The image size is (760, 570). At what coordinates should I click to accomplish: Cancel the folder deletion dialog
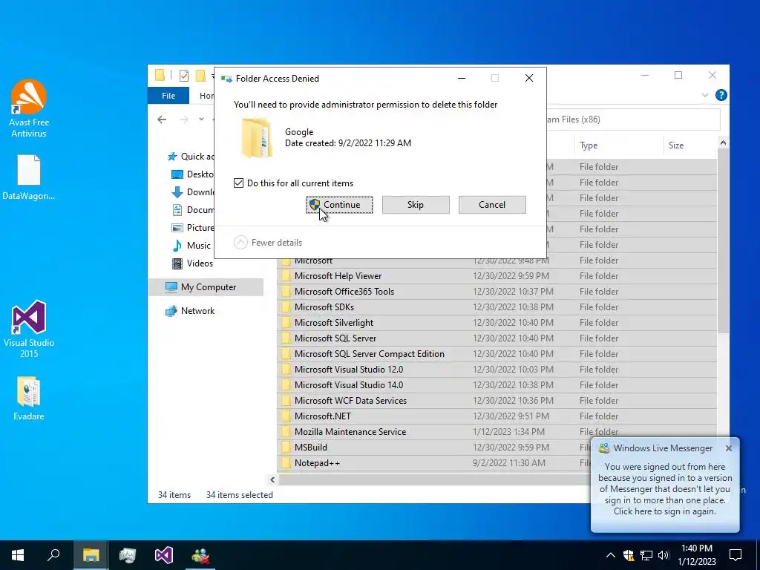pos(492,205)
